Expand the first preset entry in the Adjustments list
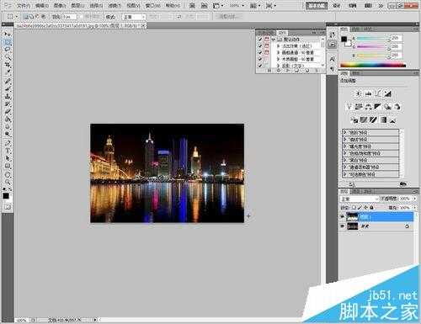Viewport: 421px width, 324px height. point(345,132)
